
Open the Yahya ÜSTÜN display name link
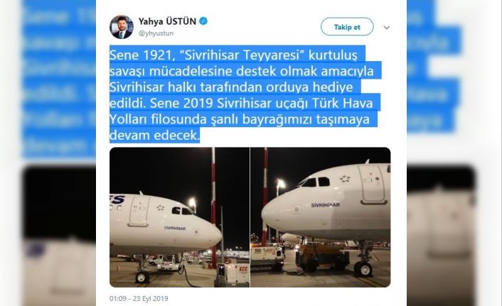[x=167, y=21]
